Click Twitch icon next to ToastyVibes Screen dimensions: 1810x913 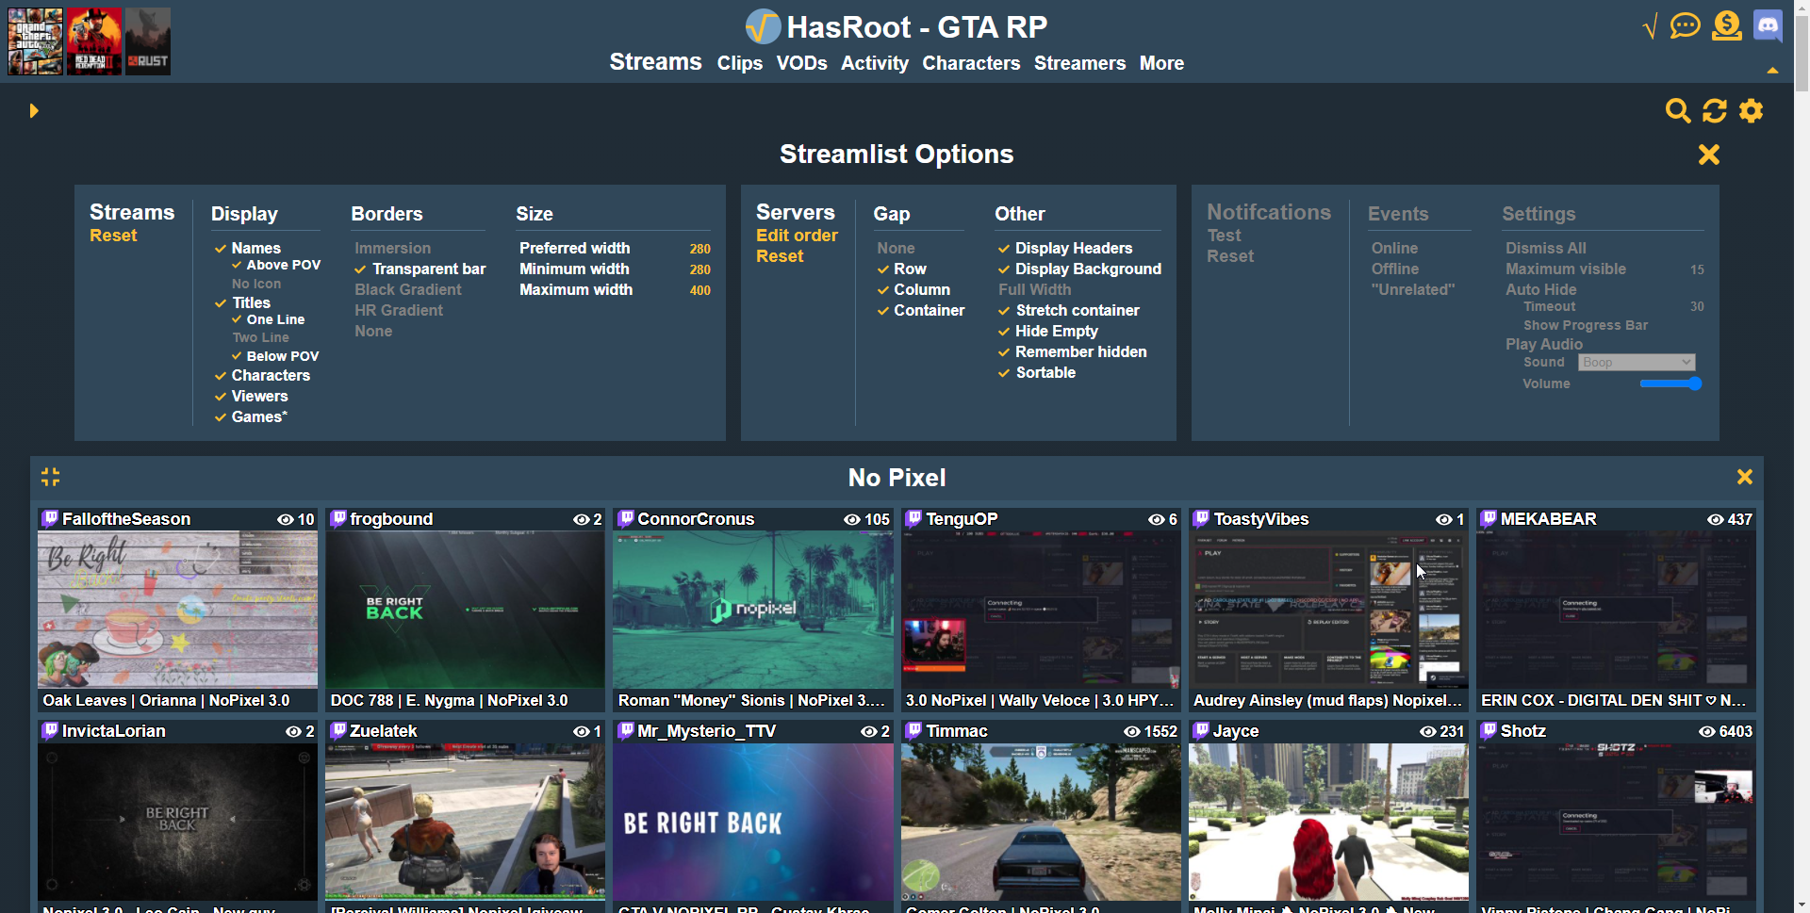[x=1201, y=519]
